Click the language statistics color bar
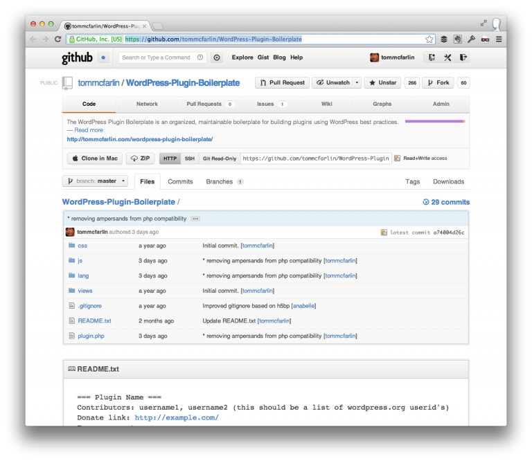Viewport: 532px width, 461px height. coord(435,121)
